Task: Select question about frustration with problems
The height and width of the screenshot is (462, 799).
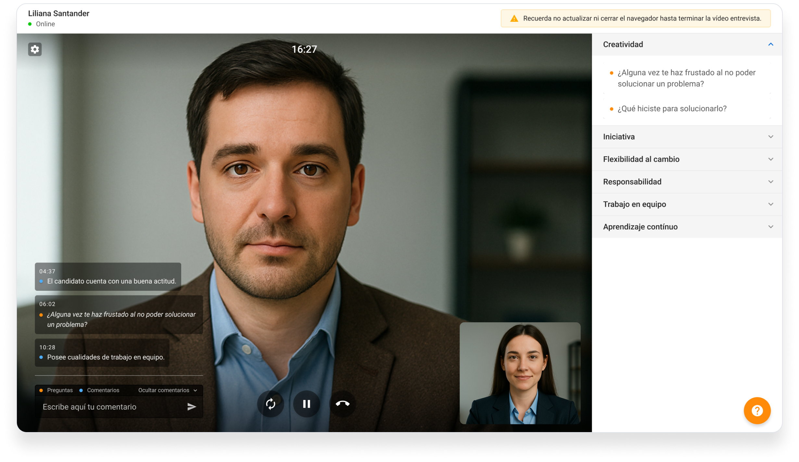Action: pyautogui.click(x=686, y=78)
